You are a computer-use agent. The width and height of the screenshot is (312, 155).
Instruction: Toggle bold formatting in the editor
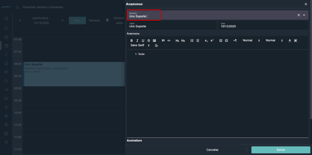click(132, 41)
